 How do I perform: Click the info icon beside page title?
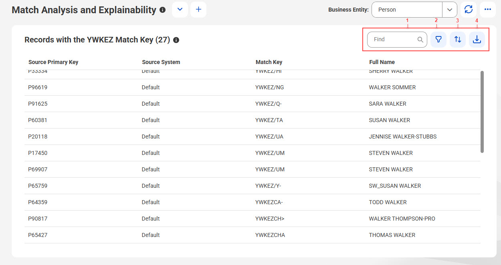(x=162, y=10)
